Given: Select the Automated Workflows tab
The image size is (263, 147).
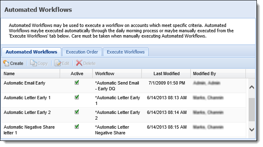Looking at the screenshot, I should click(31, 52).
